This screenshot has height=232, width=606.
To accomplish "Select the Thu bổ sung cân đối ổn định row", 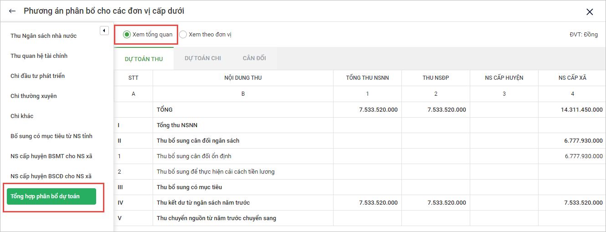I will (x=194, y=156).
